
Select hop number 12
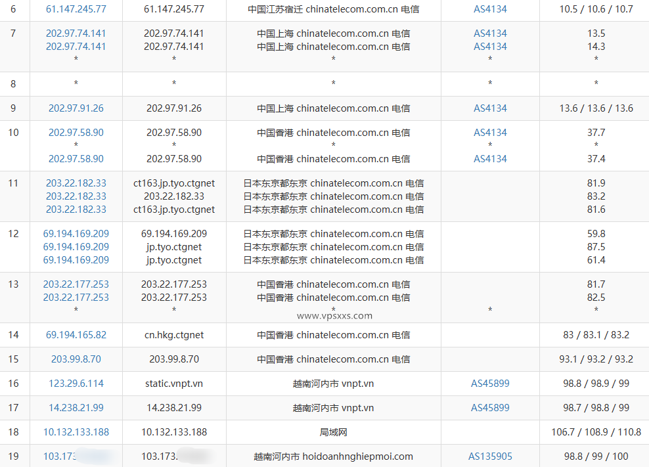(13, 234)
